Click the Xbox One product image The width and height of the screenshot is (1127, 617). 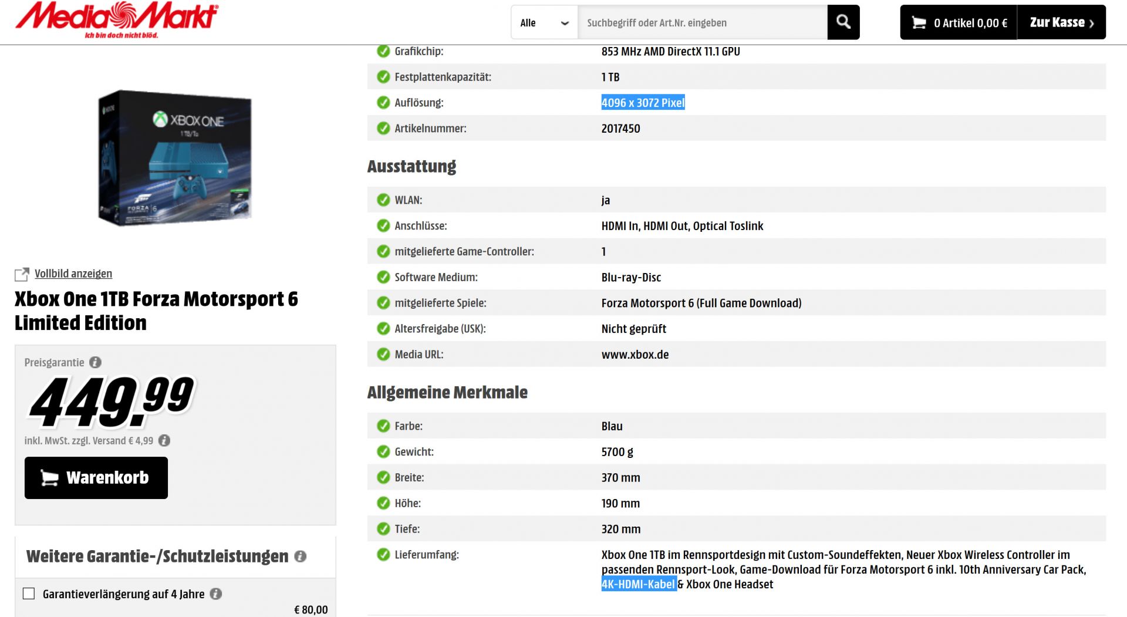click(175, 157)
